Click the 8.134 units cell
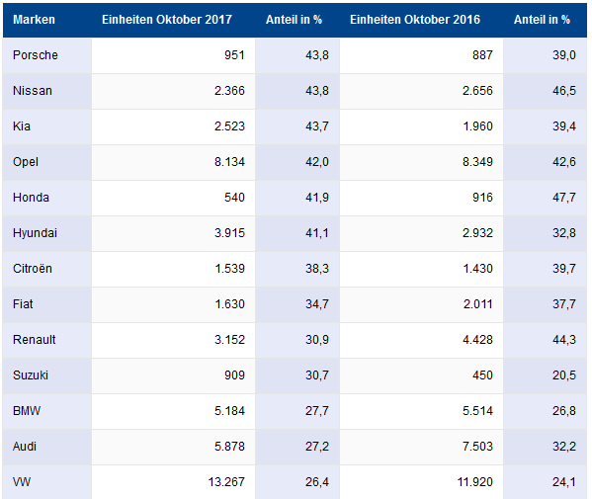Image resolution: width=592 pixels, height=499 pixels. [174, 162]
